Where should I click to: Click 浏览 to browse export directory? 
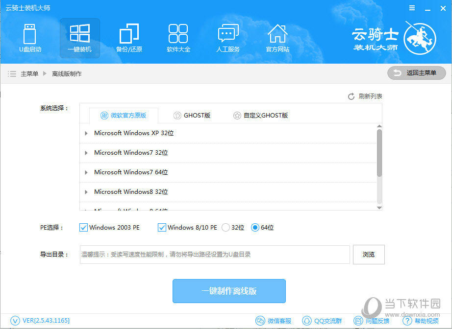pos(369,255)
